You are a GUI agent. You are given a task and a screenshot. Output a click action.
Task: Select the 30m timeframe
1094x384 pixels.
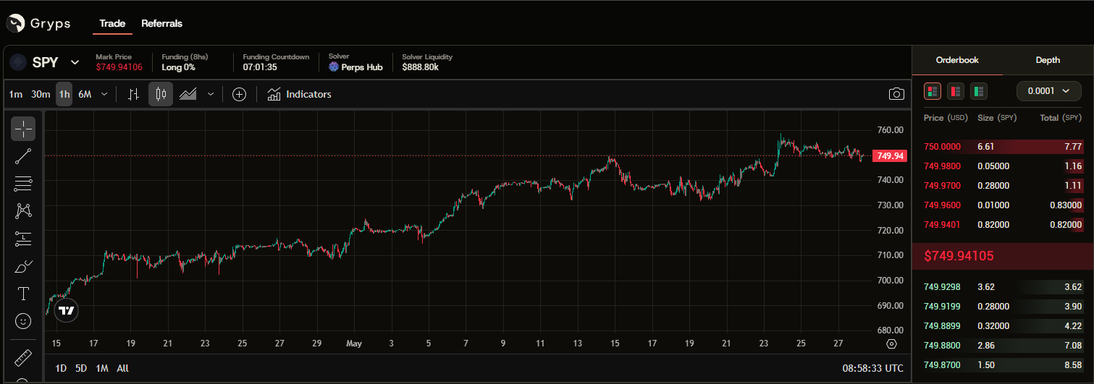(x=41, y=94)
